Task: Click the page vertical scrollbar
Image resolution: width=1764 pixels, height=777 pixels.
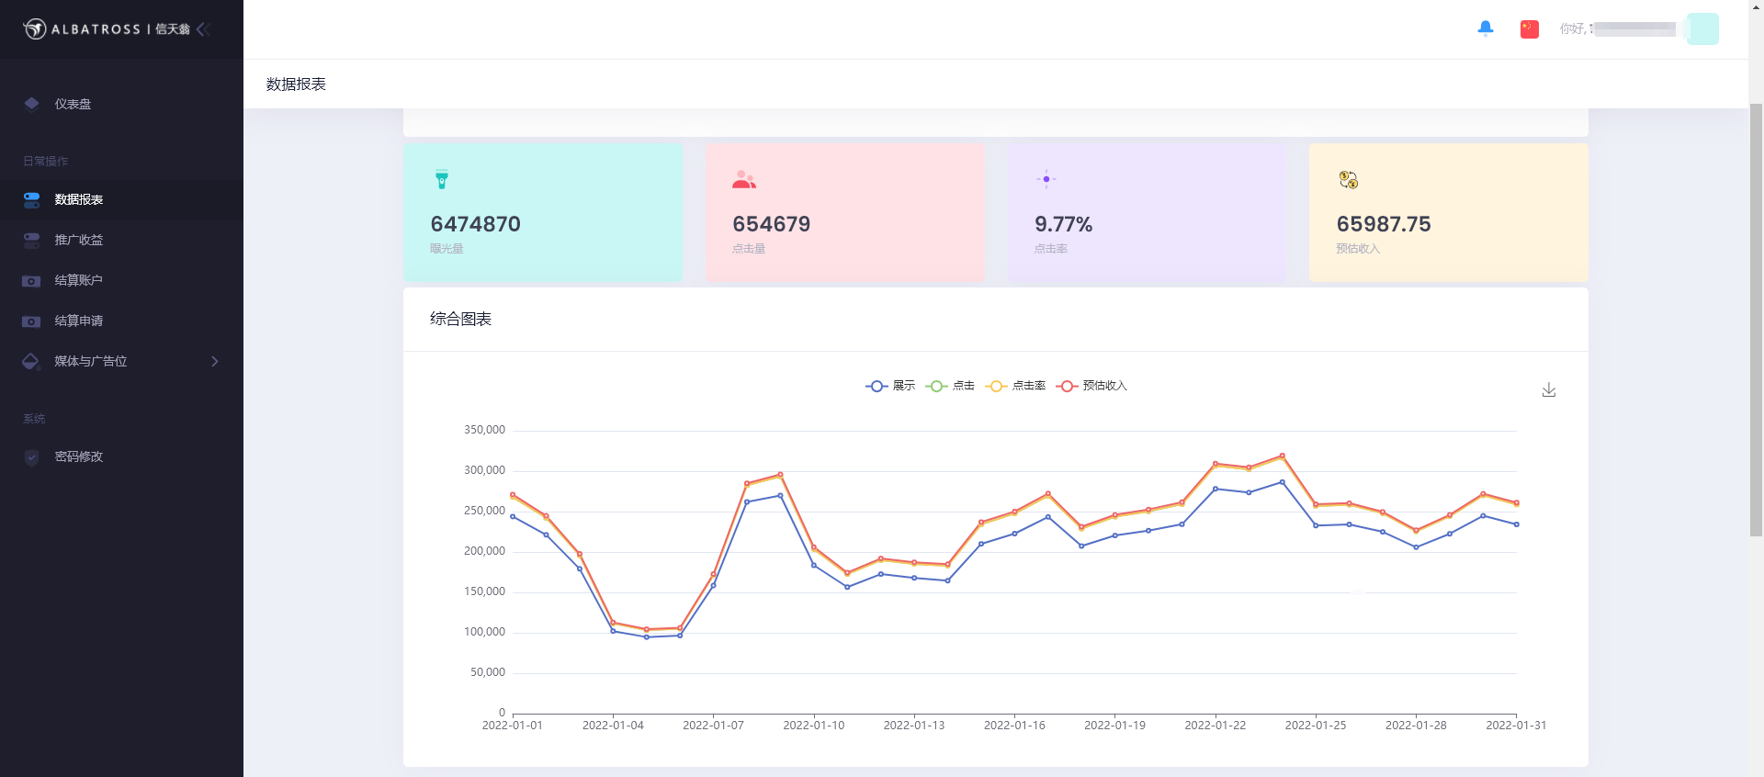Action: [1756, 321]
